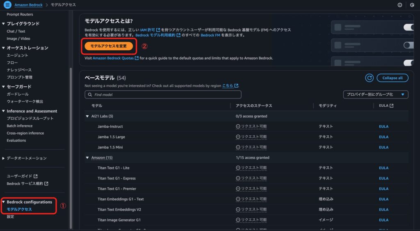The width and height of the screenshot is (420, 231).
Task: Toggle the top switch in the illustration panel
Action: [409, 27]
